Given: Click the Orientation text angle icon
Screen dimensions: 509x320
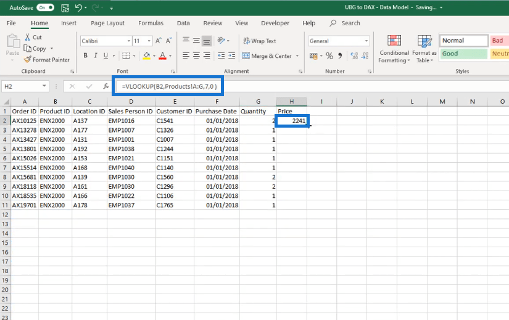Looking at the screenshot, I should coord(221,41).
